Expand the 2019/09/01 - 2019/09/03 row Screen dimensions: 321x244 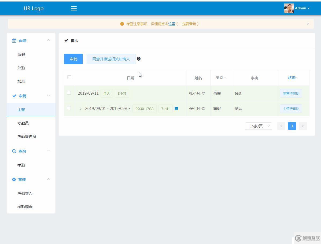point(80,109)
